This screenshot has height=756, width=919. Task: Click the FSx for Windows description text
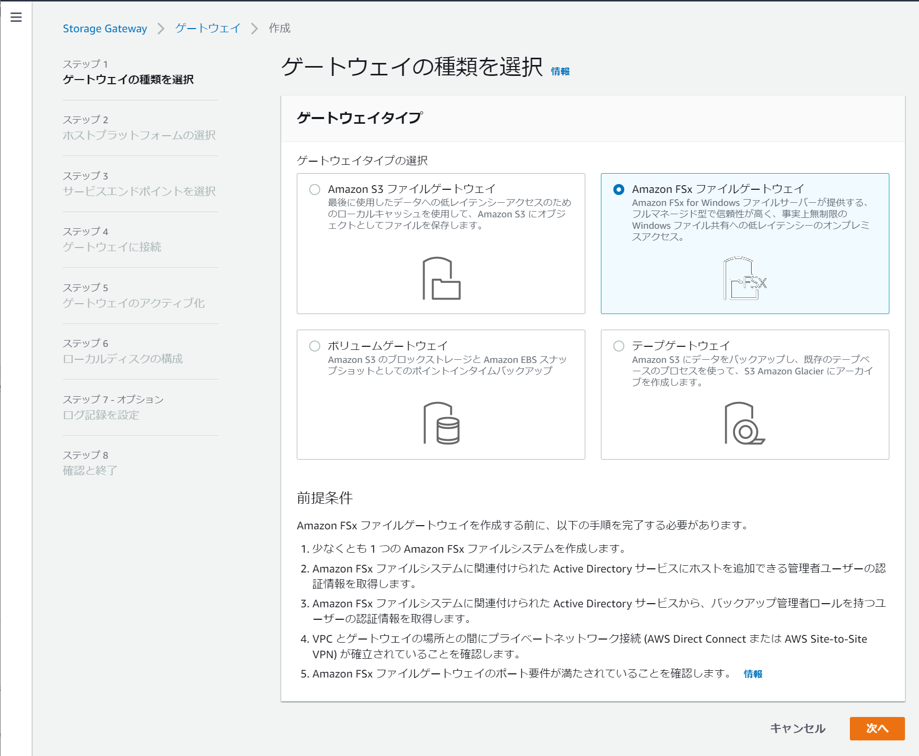pyautogui.click(x=751, y=219)
